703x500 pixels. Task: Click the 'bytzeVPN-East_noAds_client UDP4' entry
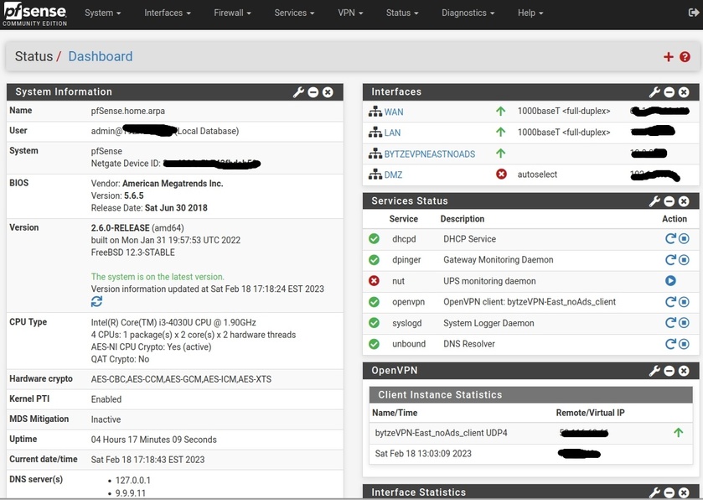(x=442, y=433)
